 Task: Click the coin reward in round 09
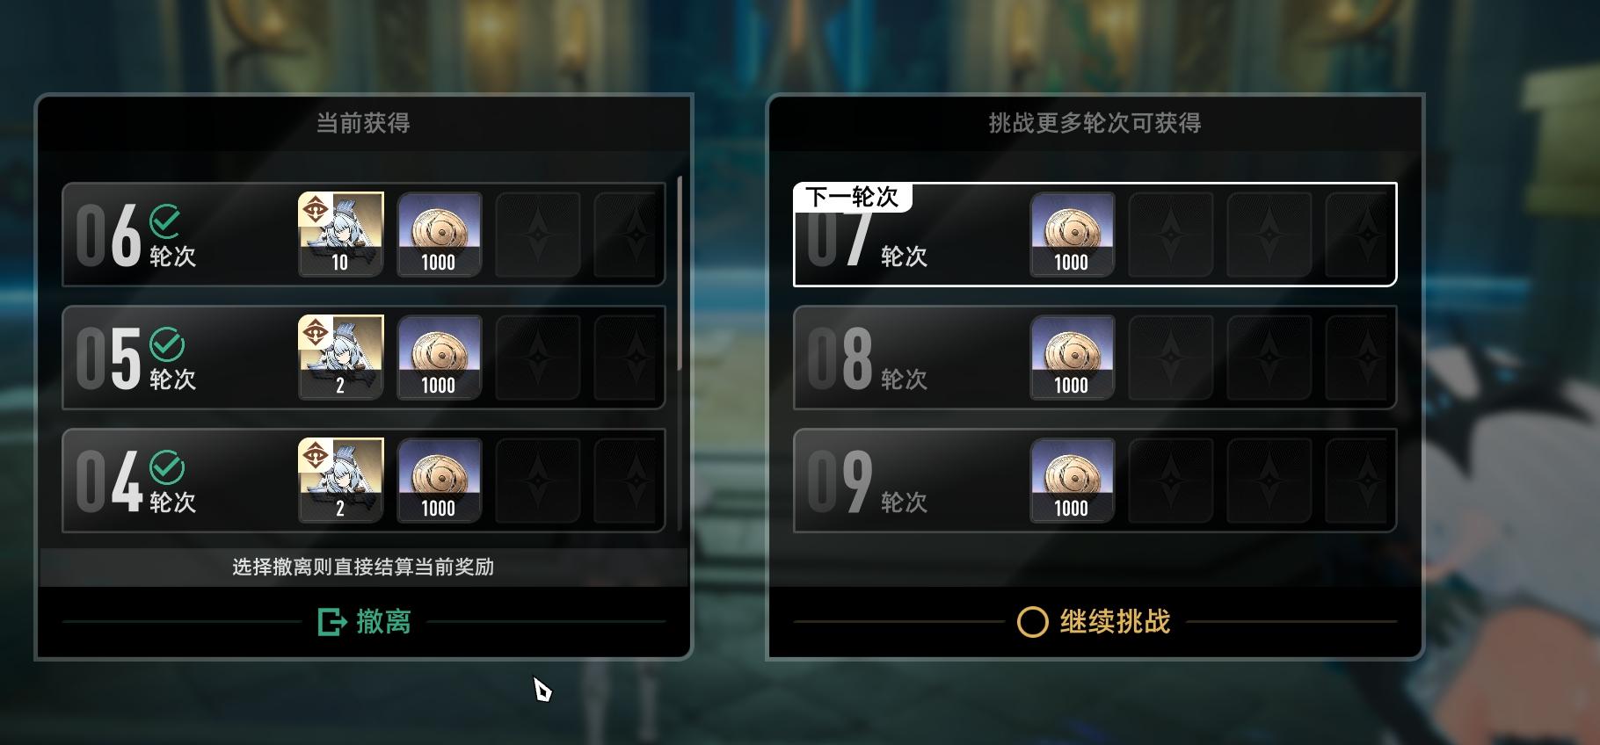pos(1073,481)
